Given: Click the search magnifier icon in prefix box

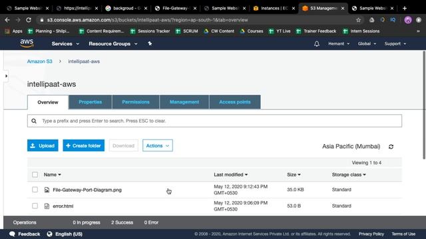Looking at the screenshot, I should click(x=34, y=121).
